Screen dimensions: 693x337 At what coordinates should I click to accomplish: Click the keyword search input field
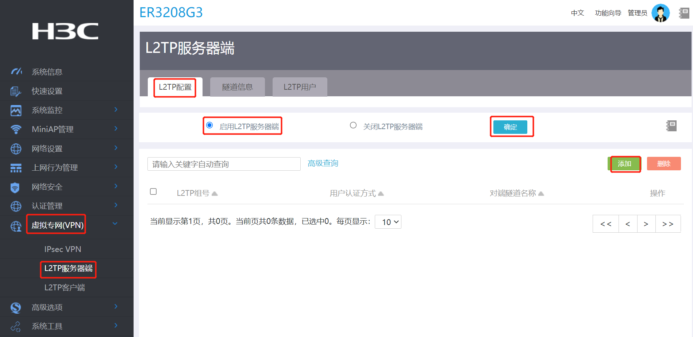coord(224,164)
